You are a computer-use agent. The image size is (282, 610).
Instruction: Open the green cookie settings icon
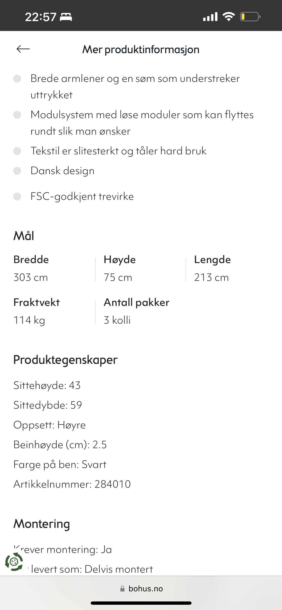pyautogui.click(x=14, y=562)
